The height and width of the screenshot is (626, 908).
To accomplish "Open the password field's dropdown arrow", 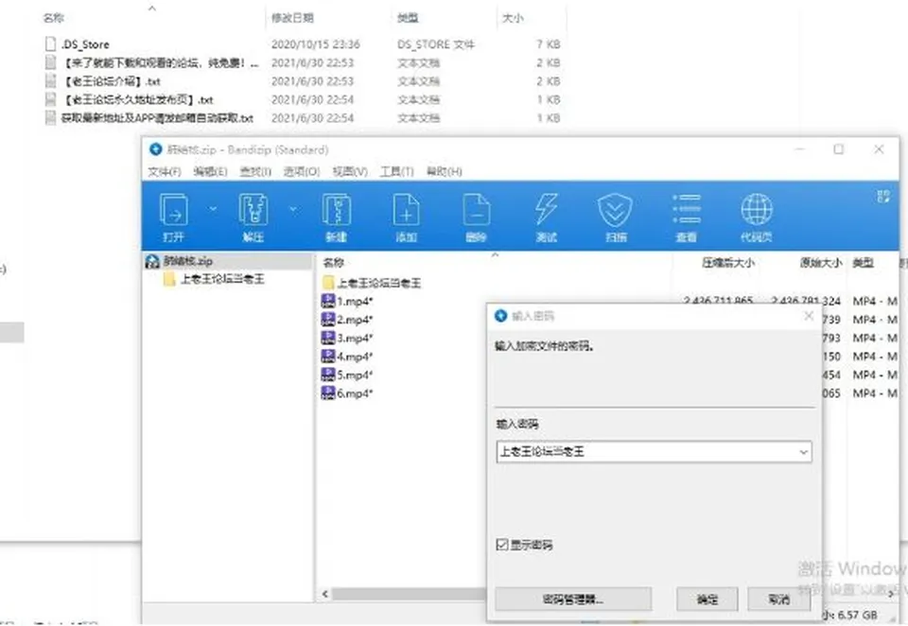I will [803, 452].
